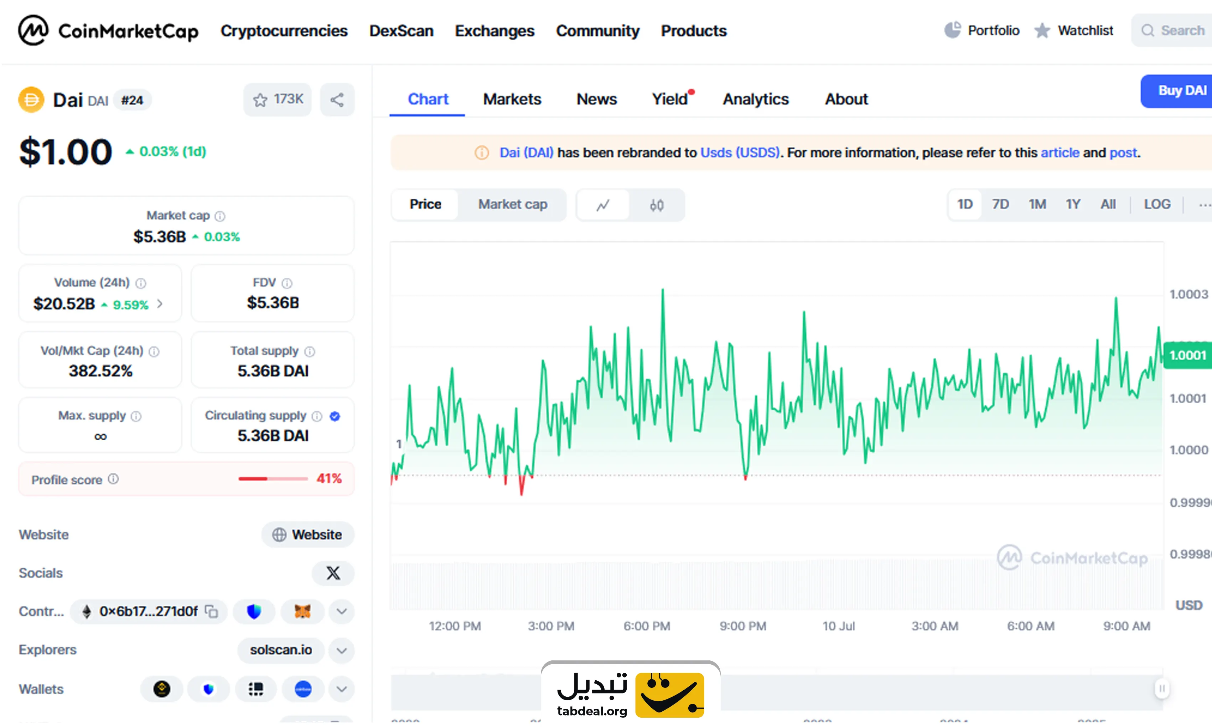This screenshot has height=727, width=1212.
Task: Copy the contract address 0x6b17...271d0f
Action: click(x=212, y=611)
